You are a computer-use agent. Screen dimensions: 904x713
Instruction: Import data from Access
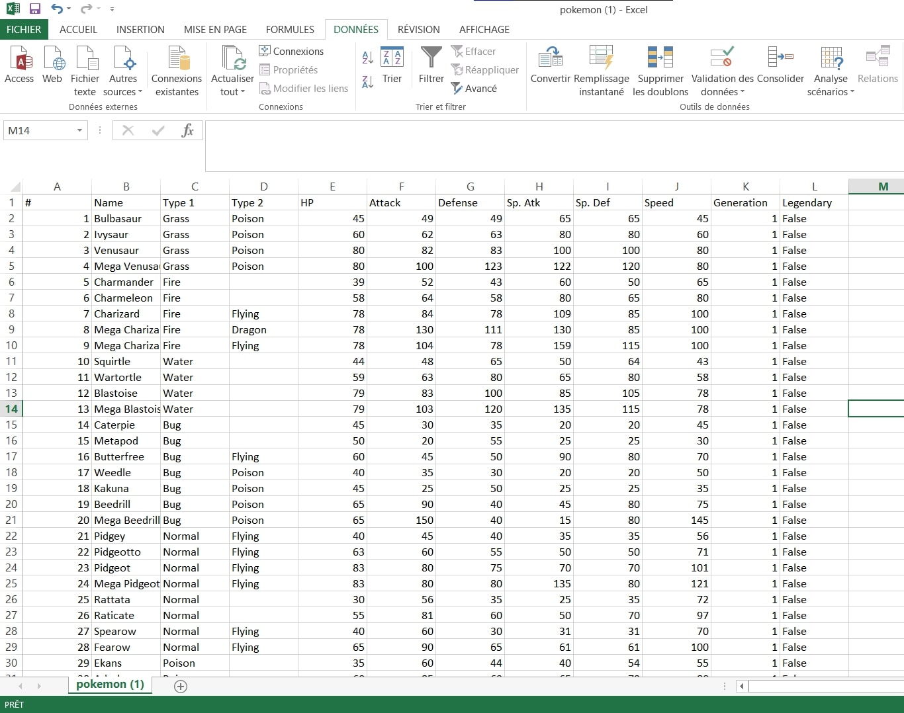[19, 65]
